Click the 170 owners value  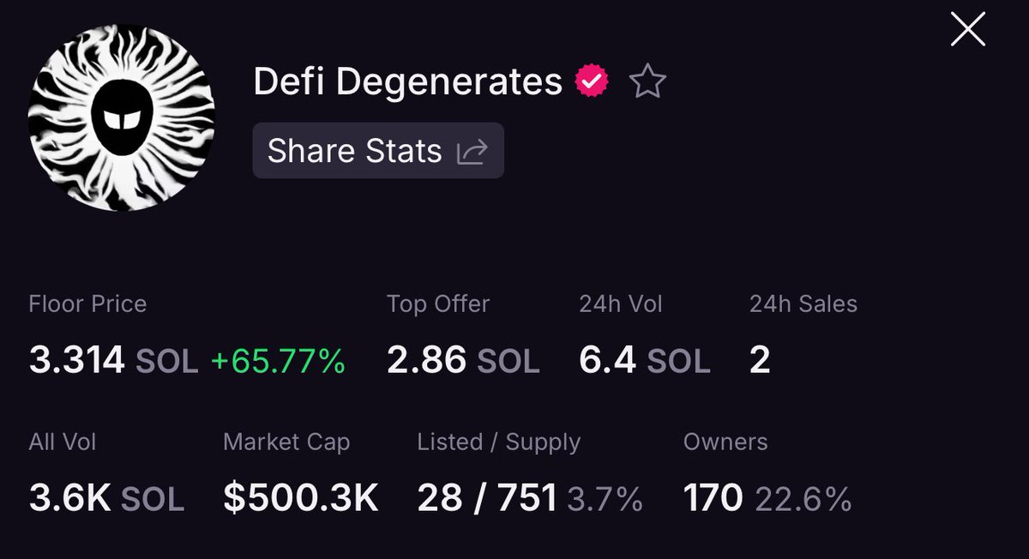[x=713, y=499]
